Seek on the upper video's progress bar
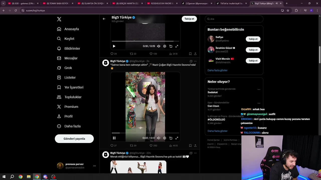 click(x=145, y=41)
